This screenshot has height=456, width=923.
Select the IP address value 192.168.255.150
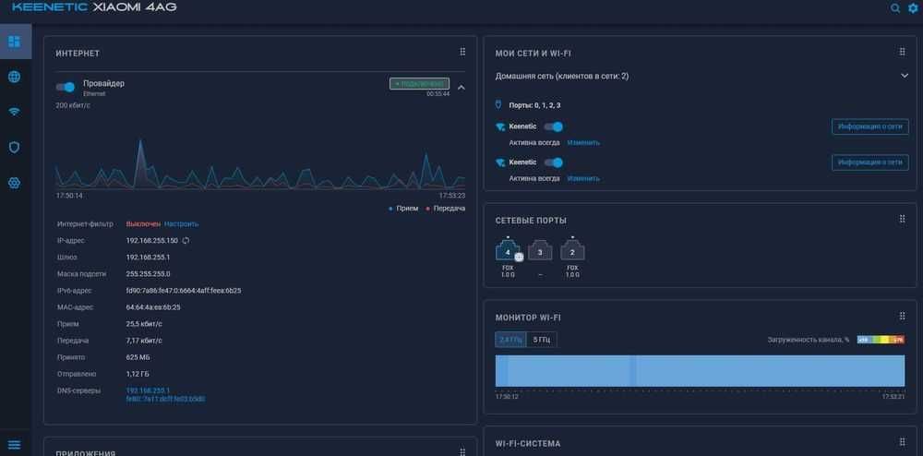152,241
